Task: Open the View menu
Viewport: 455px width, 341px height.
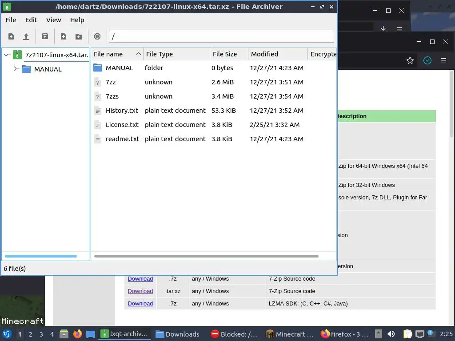Action: 53,20
